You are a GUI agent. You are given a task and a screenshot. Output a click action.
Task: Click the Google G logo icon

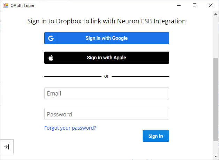[x=51, y=38]
